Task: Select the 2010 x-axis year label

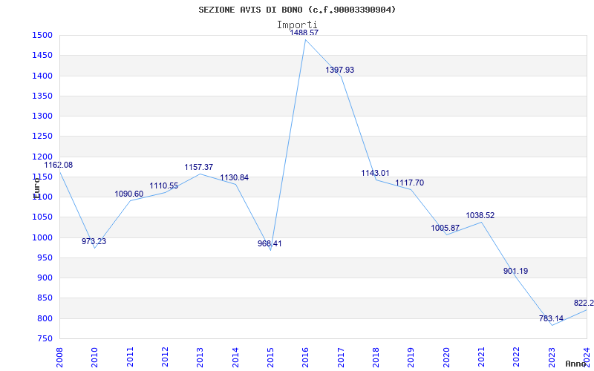Action: pyautogui.click(x=94, y=358)
